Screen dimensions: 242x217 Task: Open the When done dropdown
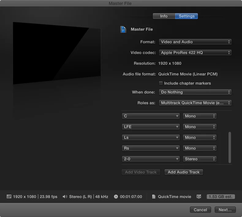[x=195, y=92]
